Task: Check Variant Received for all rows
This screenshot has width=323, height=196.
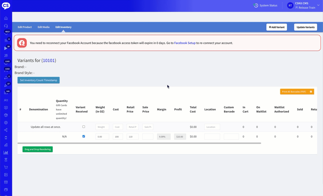Action: point(84,127)
